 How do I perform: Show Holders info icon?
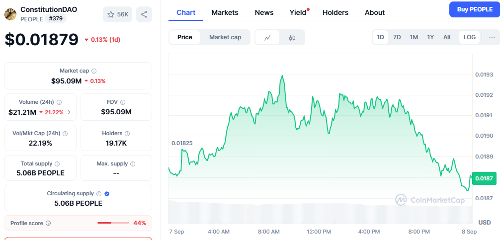pyautogui.click(x=127, y=134)
